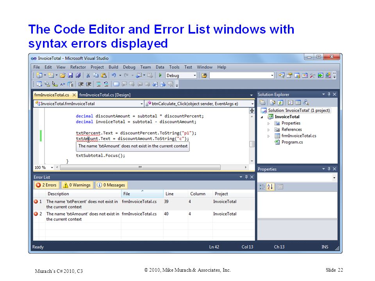Viewport: 375px width, 281px height.
Task: Toggle the 0 Warnings filter button
Action: 77,185
